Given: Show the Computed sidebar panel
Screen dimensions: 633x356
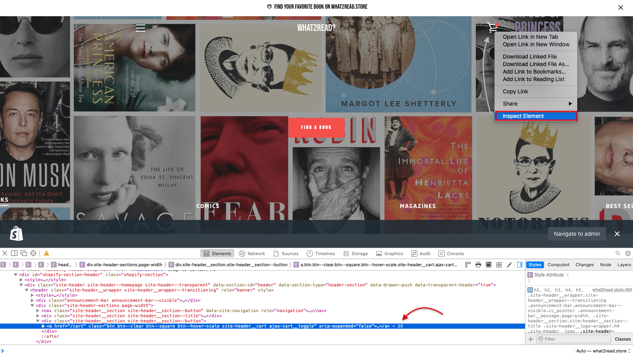Looking at the screenshot, I should click(558, 265).
